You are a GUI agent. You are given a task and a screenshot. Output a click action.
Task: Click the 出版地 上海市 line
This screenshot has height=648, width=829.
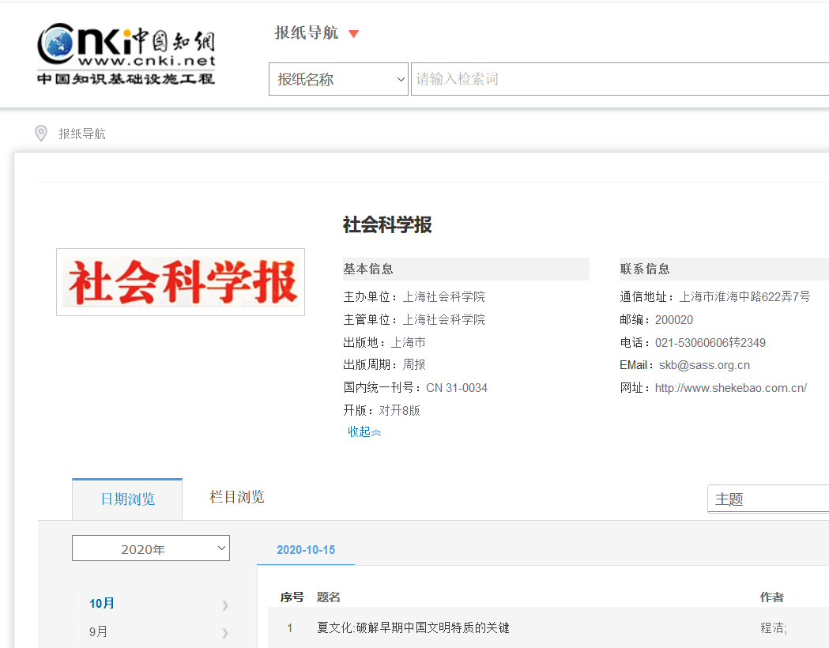pos(384,342)
